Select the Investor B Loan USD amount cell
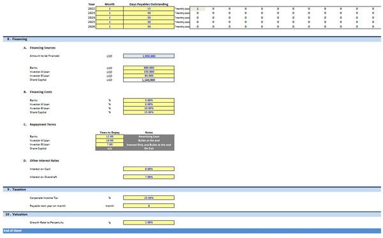This screenshot has width=383, height=238. coord(149,76)
